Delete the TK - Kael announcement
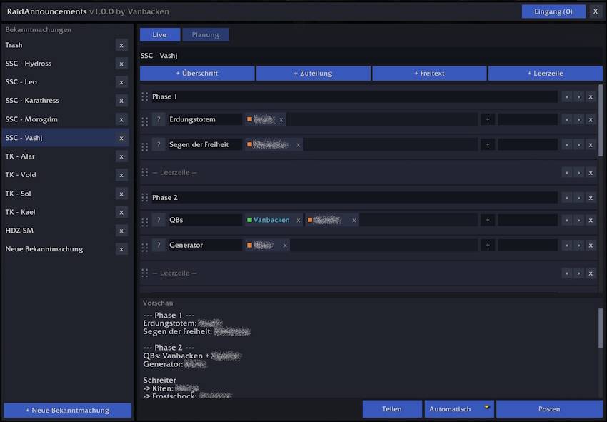Screen dimensions: 607x422 tap(121, 213)
